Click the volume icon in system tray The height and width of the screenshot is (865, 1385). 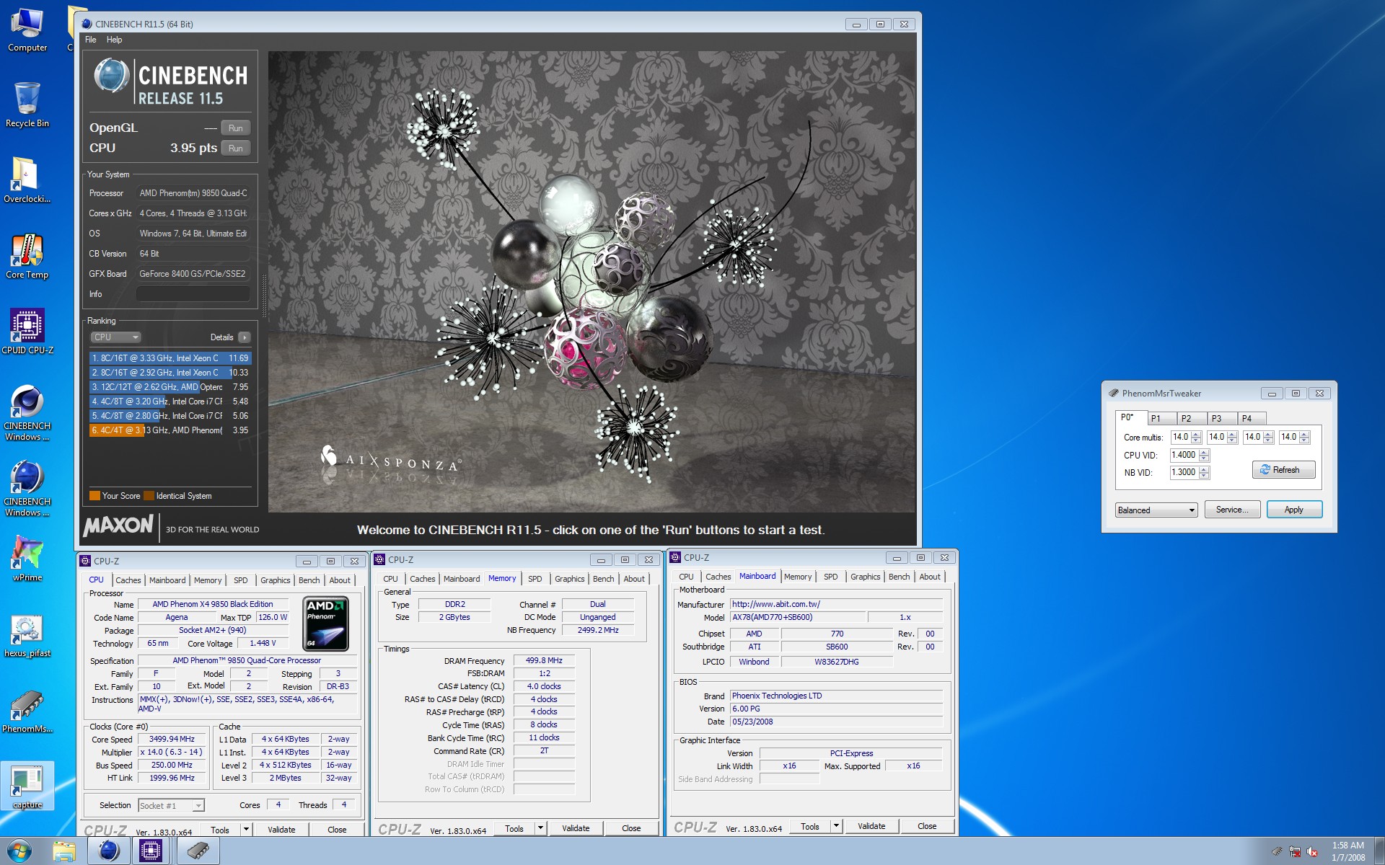[x=1312, y=852]
